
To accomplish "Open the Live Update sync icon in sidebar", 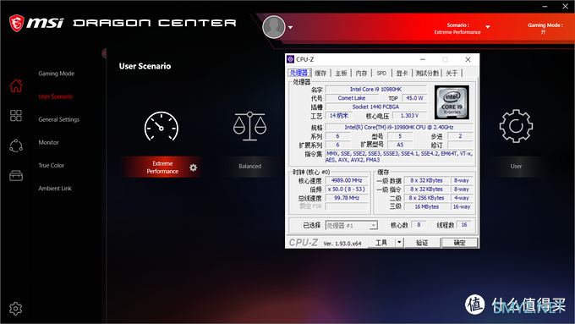I will (x=16, y=146).
